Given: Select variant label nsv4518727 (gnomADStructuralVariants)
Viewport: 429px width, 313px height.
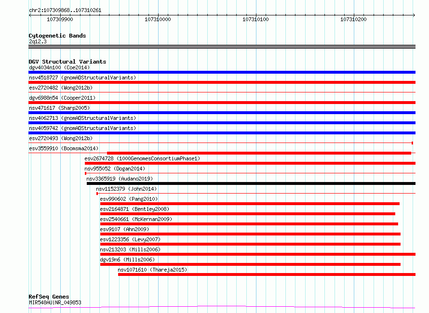Looking at the screenshot, I should [x=82, y=78].
